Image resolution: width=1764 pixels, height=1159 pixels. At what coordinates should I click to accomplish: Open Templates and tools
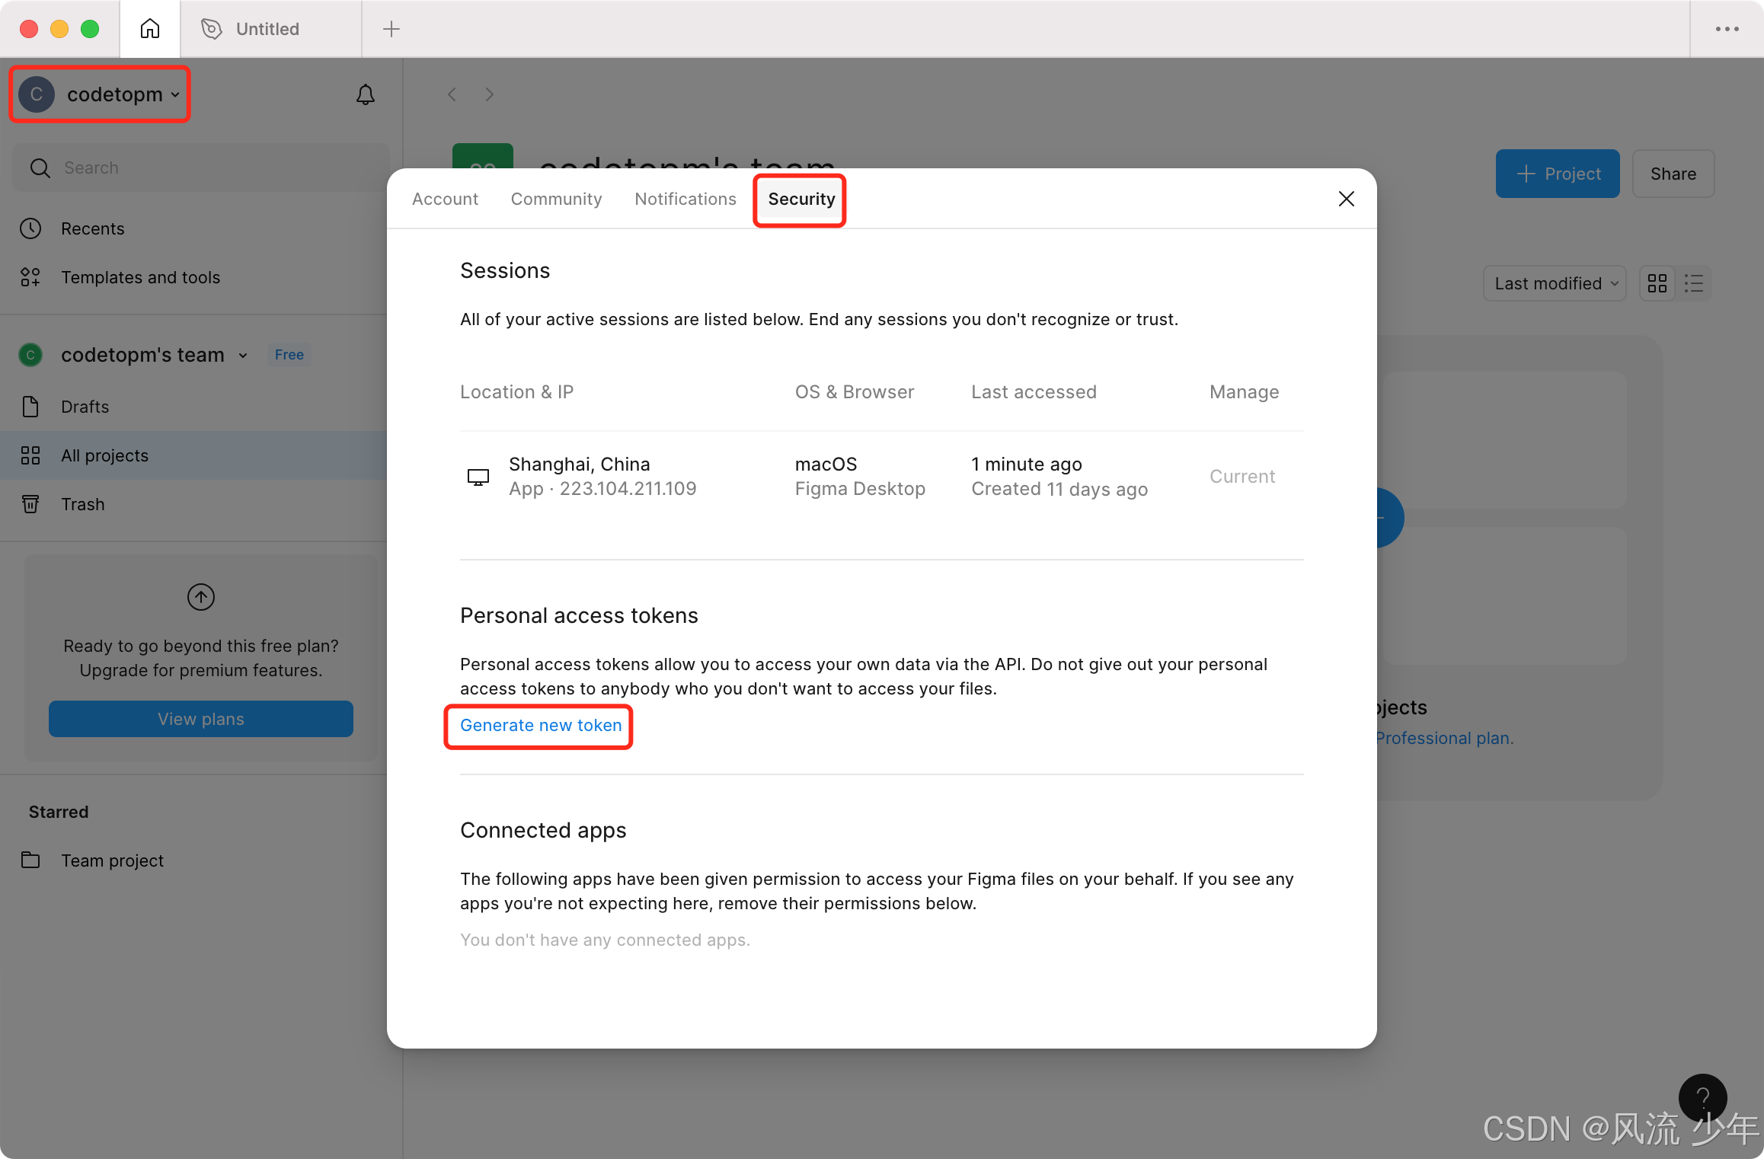coord(140,277)
